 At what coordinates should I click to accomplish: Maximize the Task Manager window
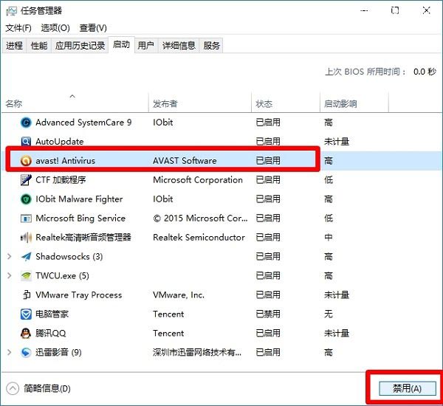[x=395, y=11]
